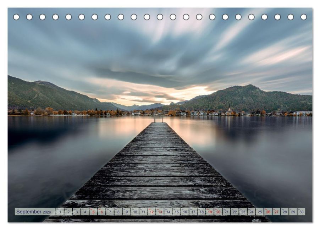The image size is (320, 230).
Task: Click the red date 27
Action: click(x=276, y=212)
